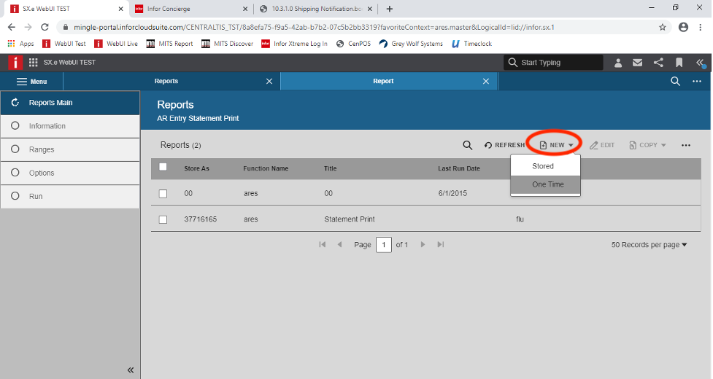Image resolution: width=713 pixels, height=379 pixels.
Task: Sort by Last Run Date column header
Action: pos(459,168)
